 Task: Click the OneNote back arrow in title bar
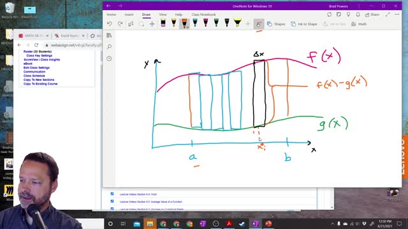click(x=108, y=6)
